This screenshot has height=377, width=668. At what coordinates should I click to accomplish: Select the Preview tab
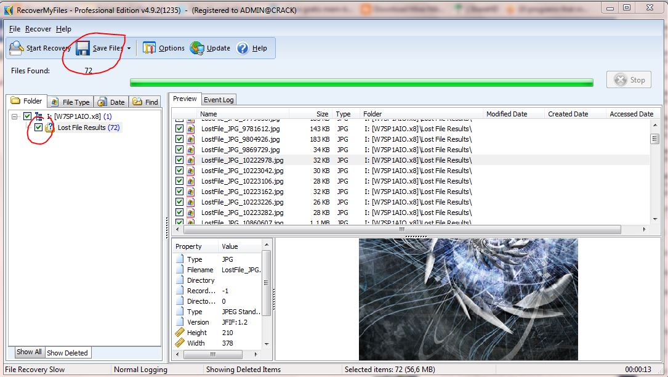coord(185,99)
